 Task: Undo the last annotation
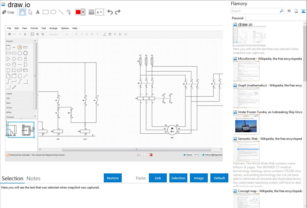coord(110,12)
